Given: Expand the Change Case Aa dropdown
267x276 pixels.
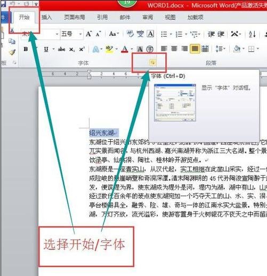Looking at the screenshot, I should point(114,34).
